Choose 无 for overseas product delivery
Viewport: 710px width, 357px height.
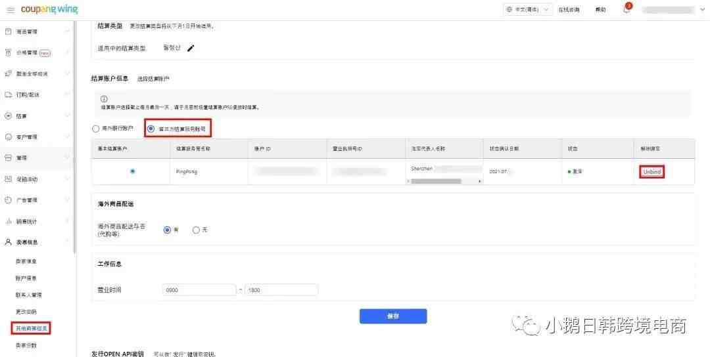[196, 230]
